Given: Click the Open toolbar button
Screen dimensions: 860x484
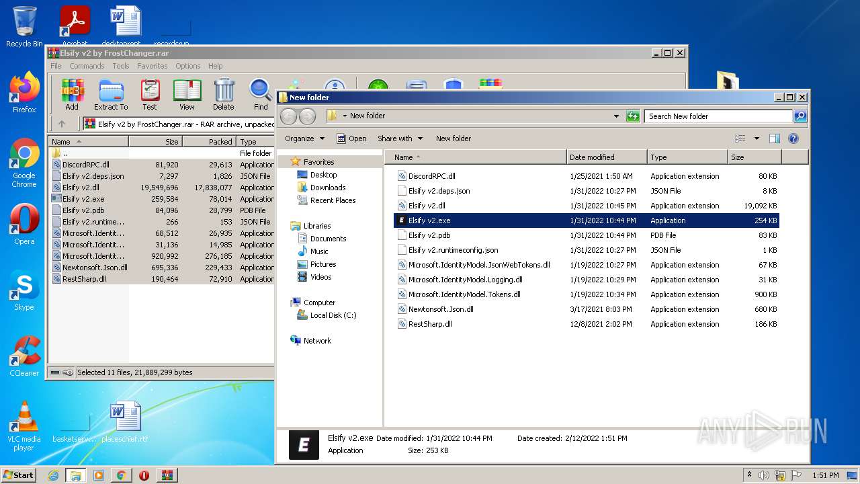Looking at the screenshot, I should pos(352,138).
